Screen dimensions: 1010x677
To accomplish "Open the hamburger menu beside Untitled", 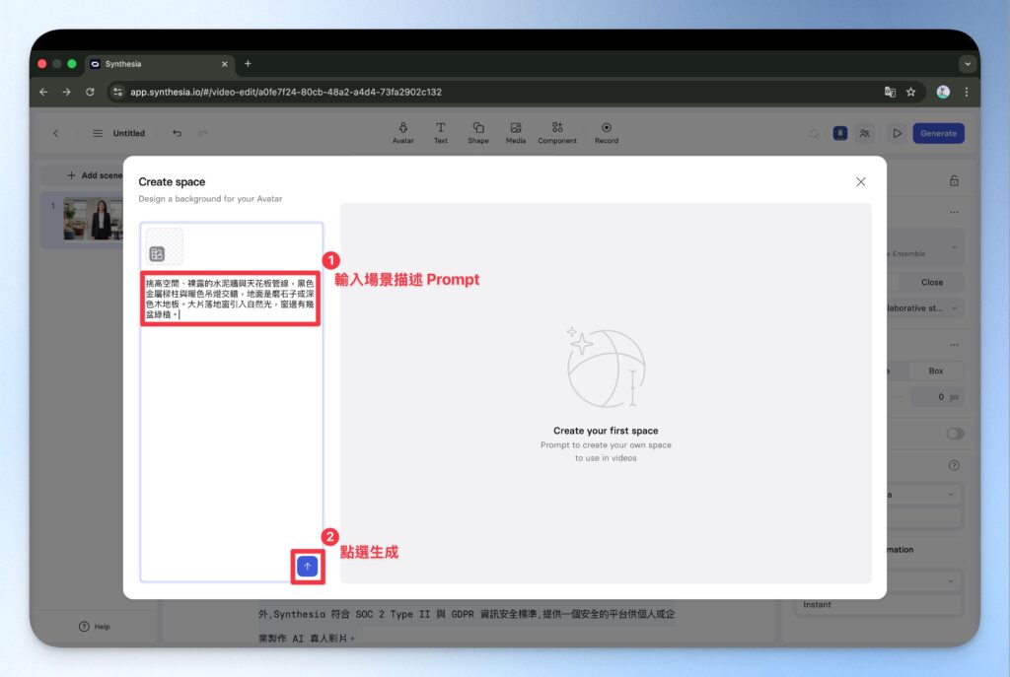I will (x=98, y=133).
